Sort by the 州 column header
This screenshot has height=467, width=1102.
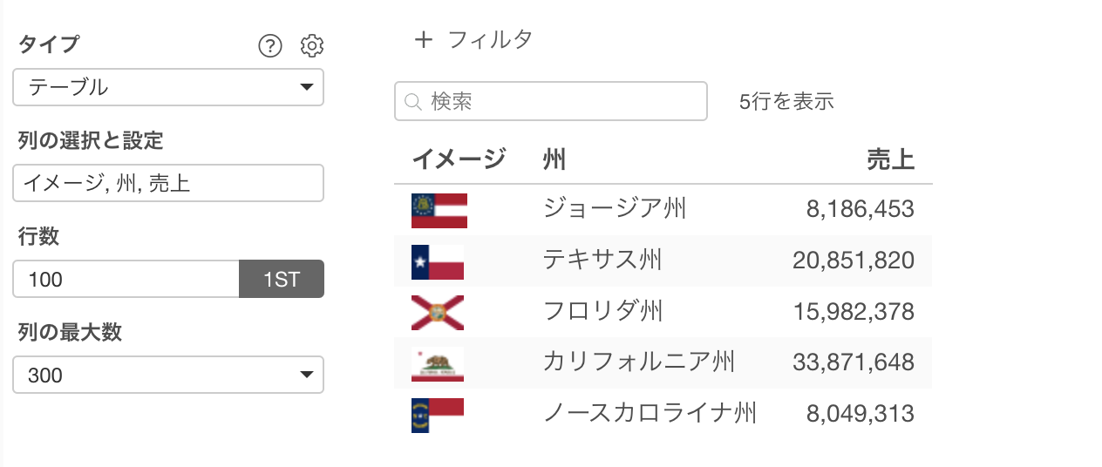pos(554,159)
